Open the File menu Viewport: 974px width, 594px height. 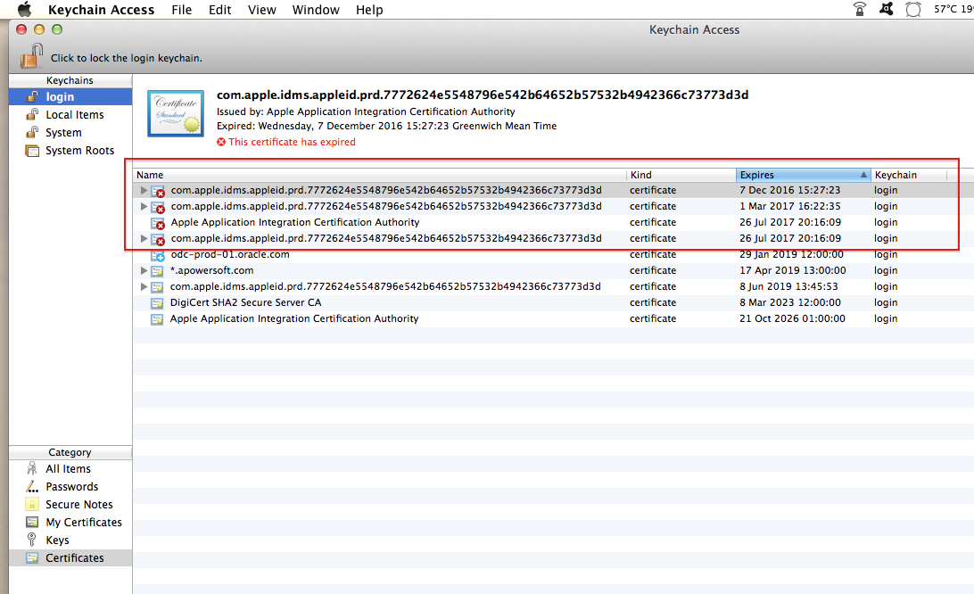tap(181, 10)
